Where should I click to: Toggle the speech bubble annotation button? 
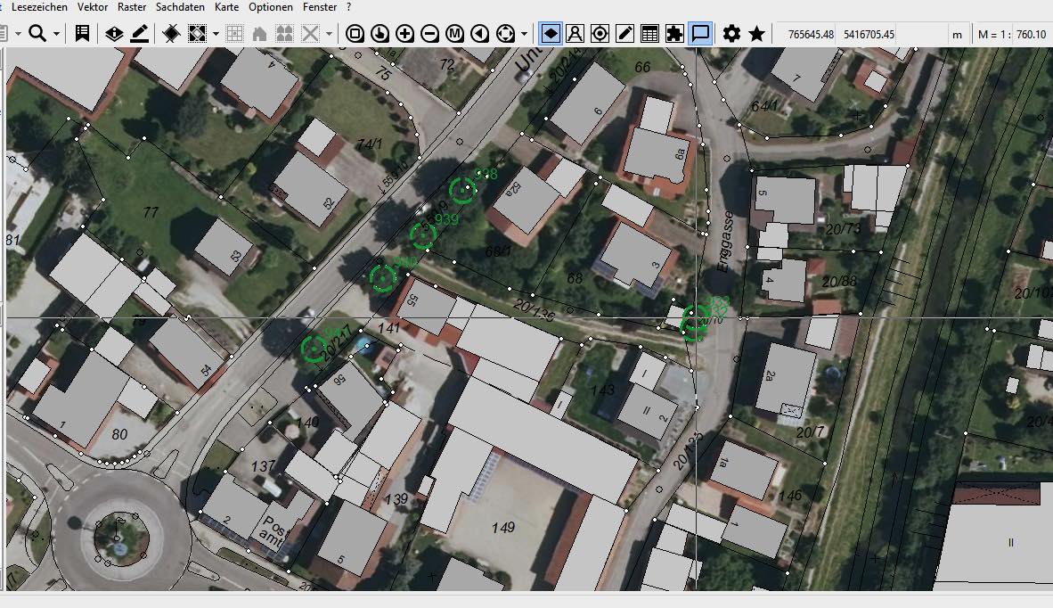tap(701, 34)
